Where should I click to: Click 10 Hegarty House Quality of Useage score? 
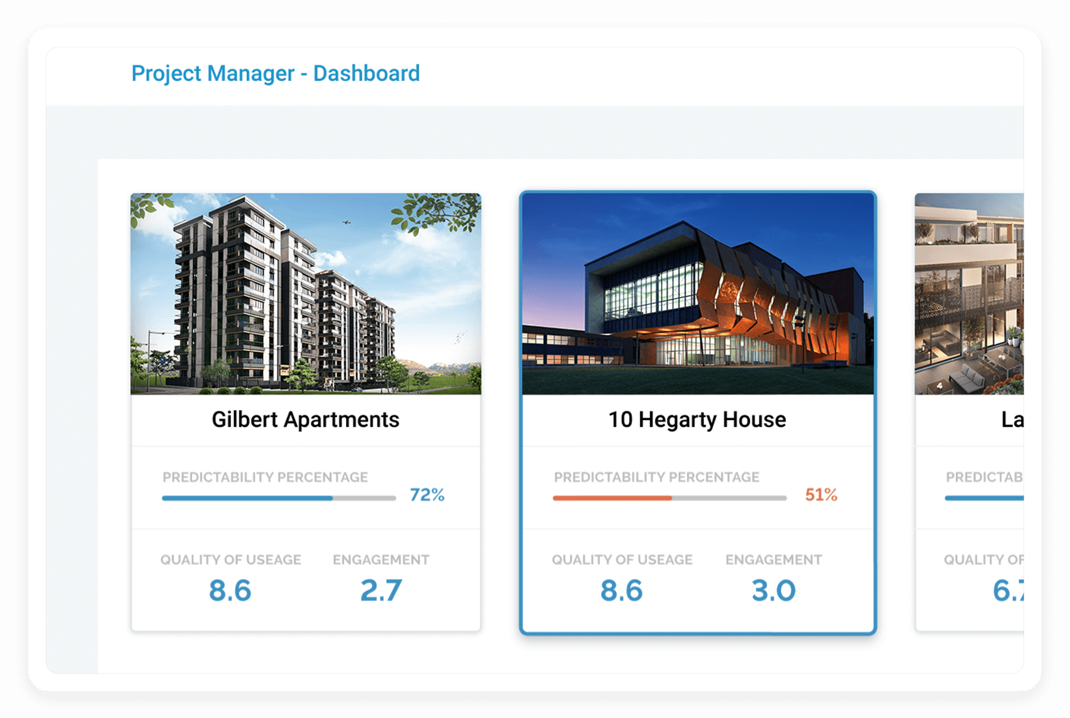(x=621, y=590)
